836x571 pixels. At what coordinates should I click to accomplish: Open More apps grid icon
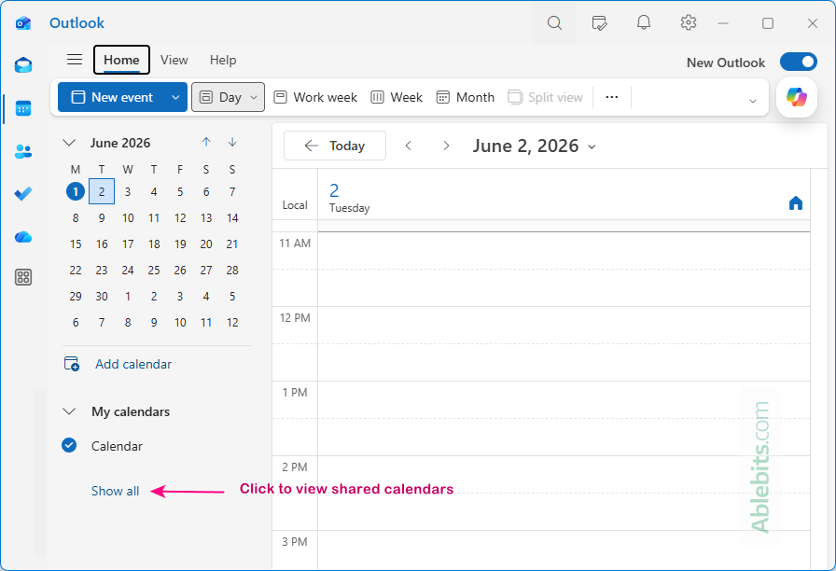23,277
